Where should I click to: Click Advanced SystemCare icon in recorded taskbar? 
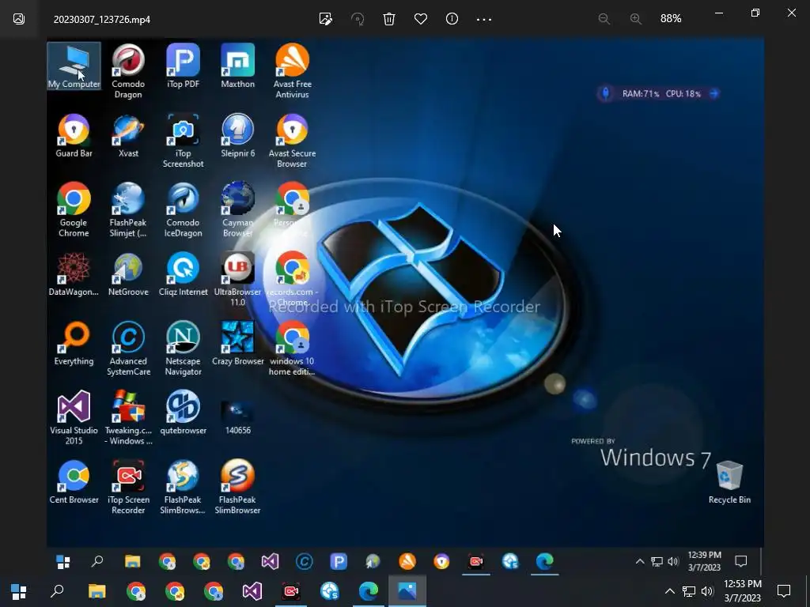point(305,562)
